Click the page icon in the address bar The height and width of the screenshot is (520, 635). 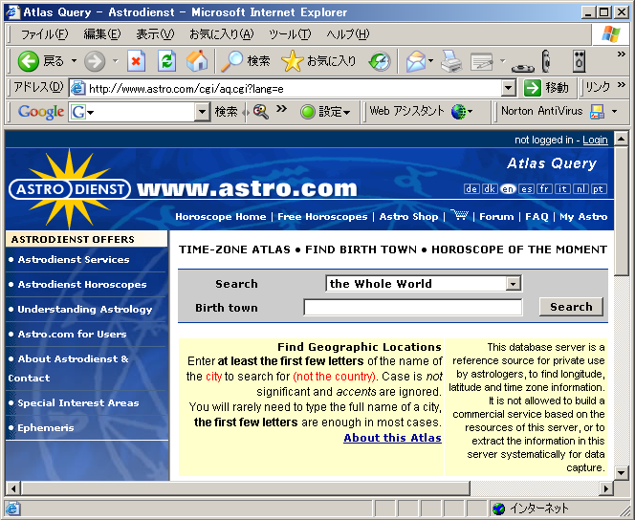pyautogui.click(x=78, y=88)
